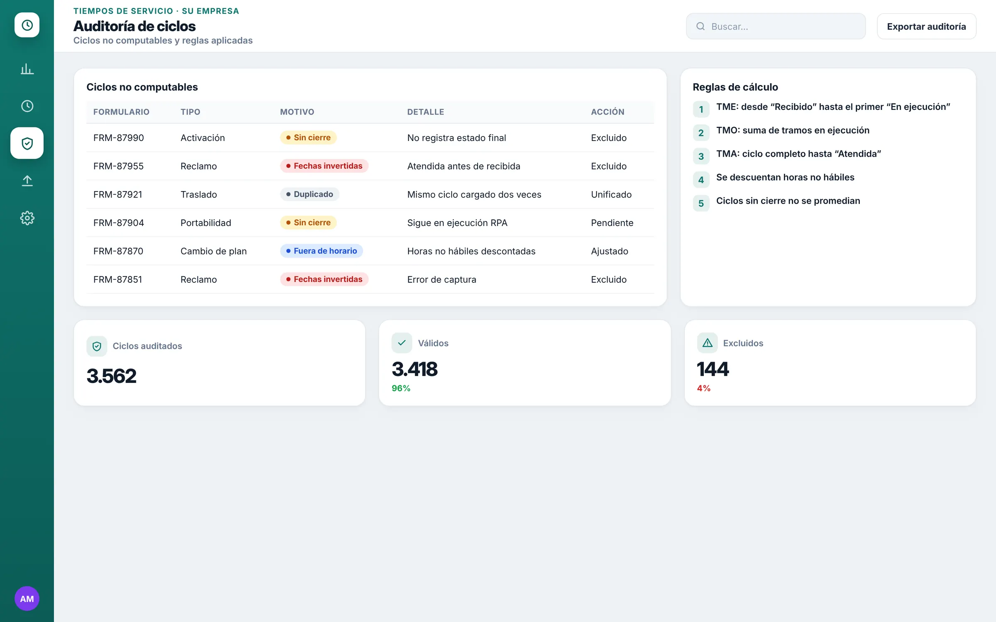Click rule number 1 about TME
996x622 pixels.
[822, 109]
